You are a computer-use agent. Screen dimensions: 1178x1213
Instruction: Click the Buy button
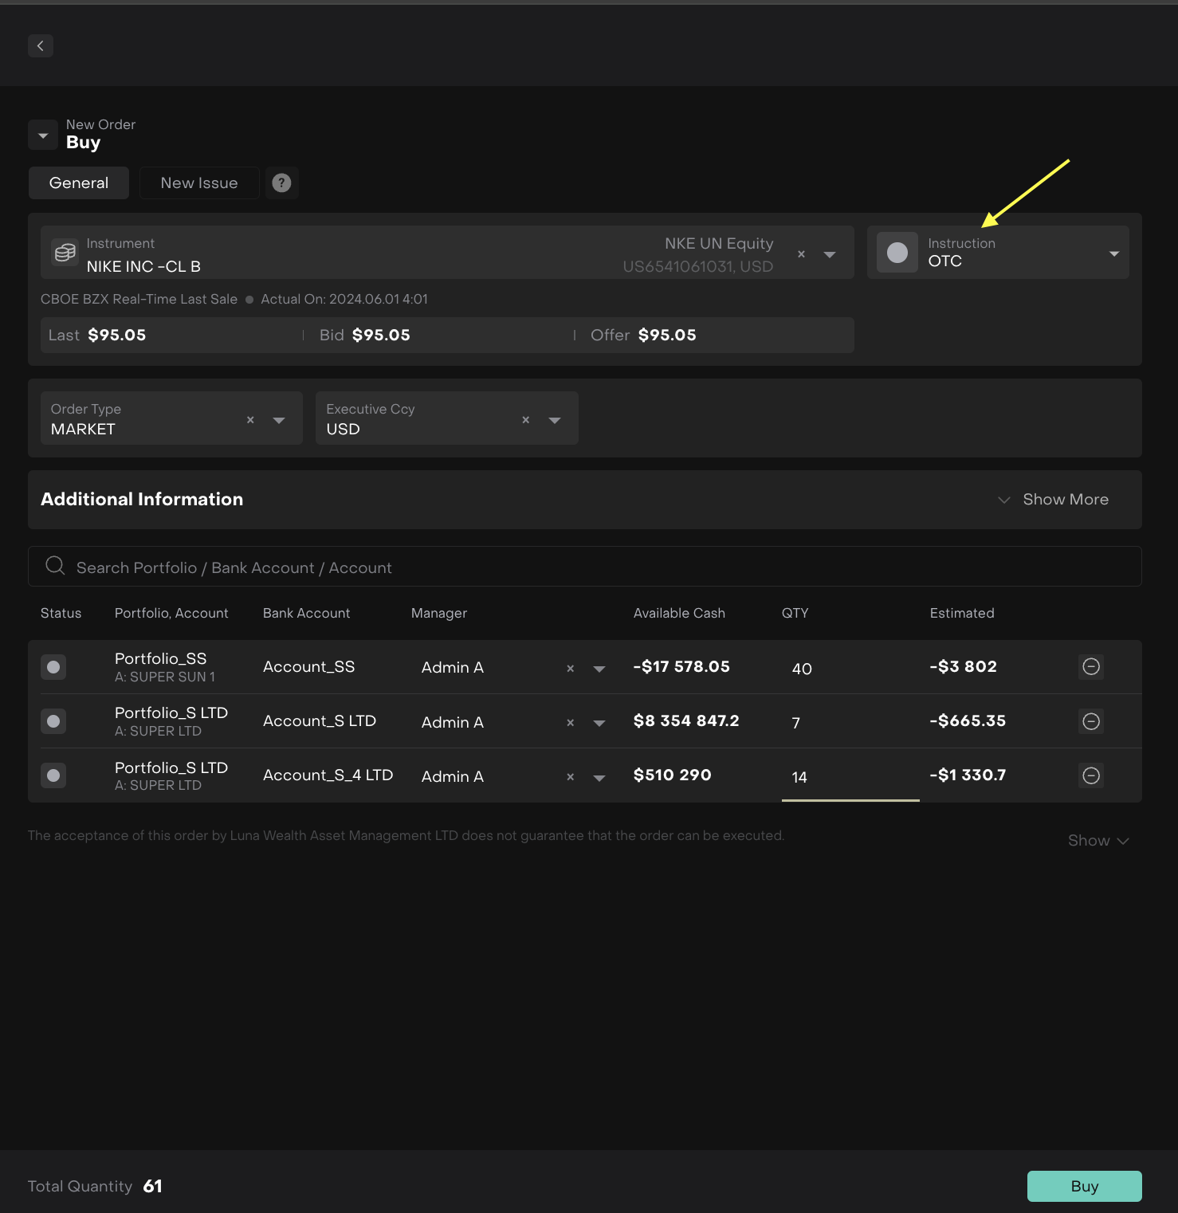click(1084, 1186)
